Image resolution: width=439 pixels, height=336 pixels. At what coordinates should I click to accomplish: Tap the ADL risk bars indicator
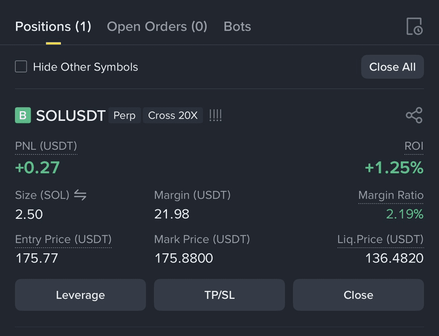pos(215,115)
